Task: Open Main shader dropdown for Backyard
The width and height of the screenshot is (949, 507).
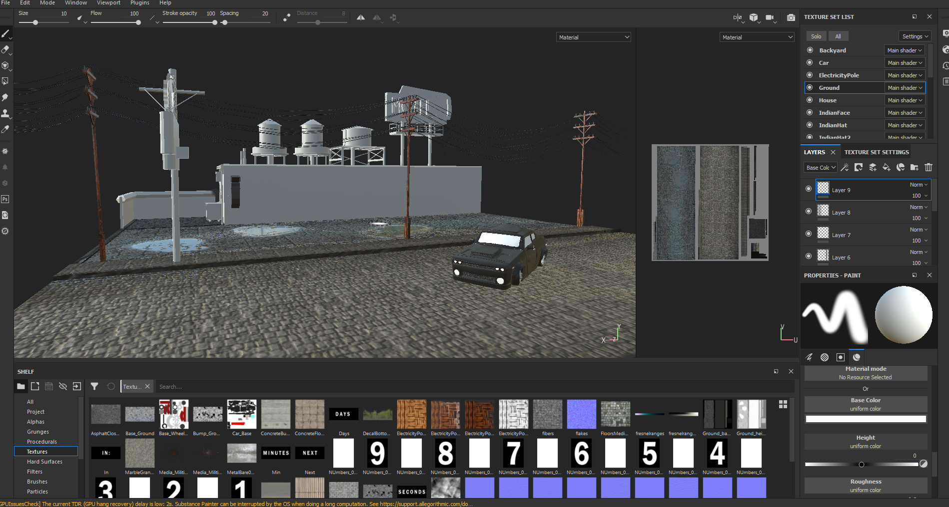Action: 905,50
